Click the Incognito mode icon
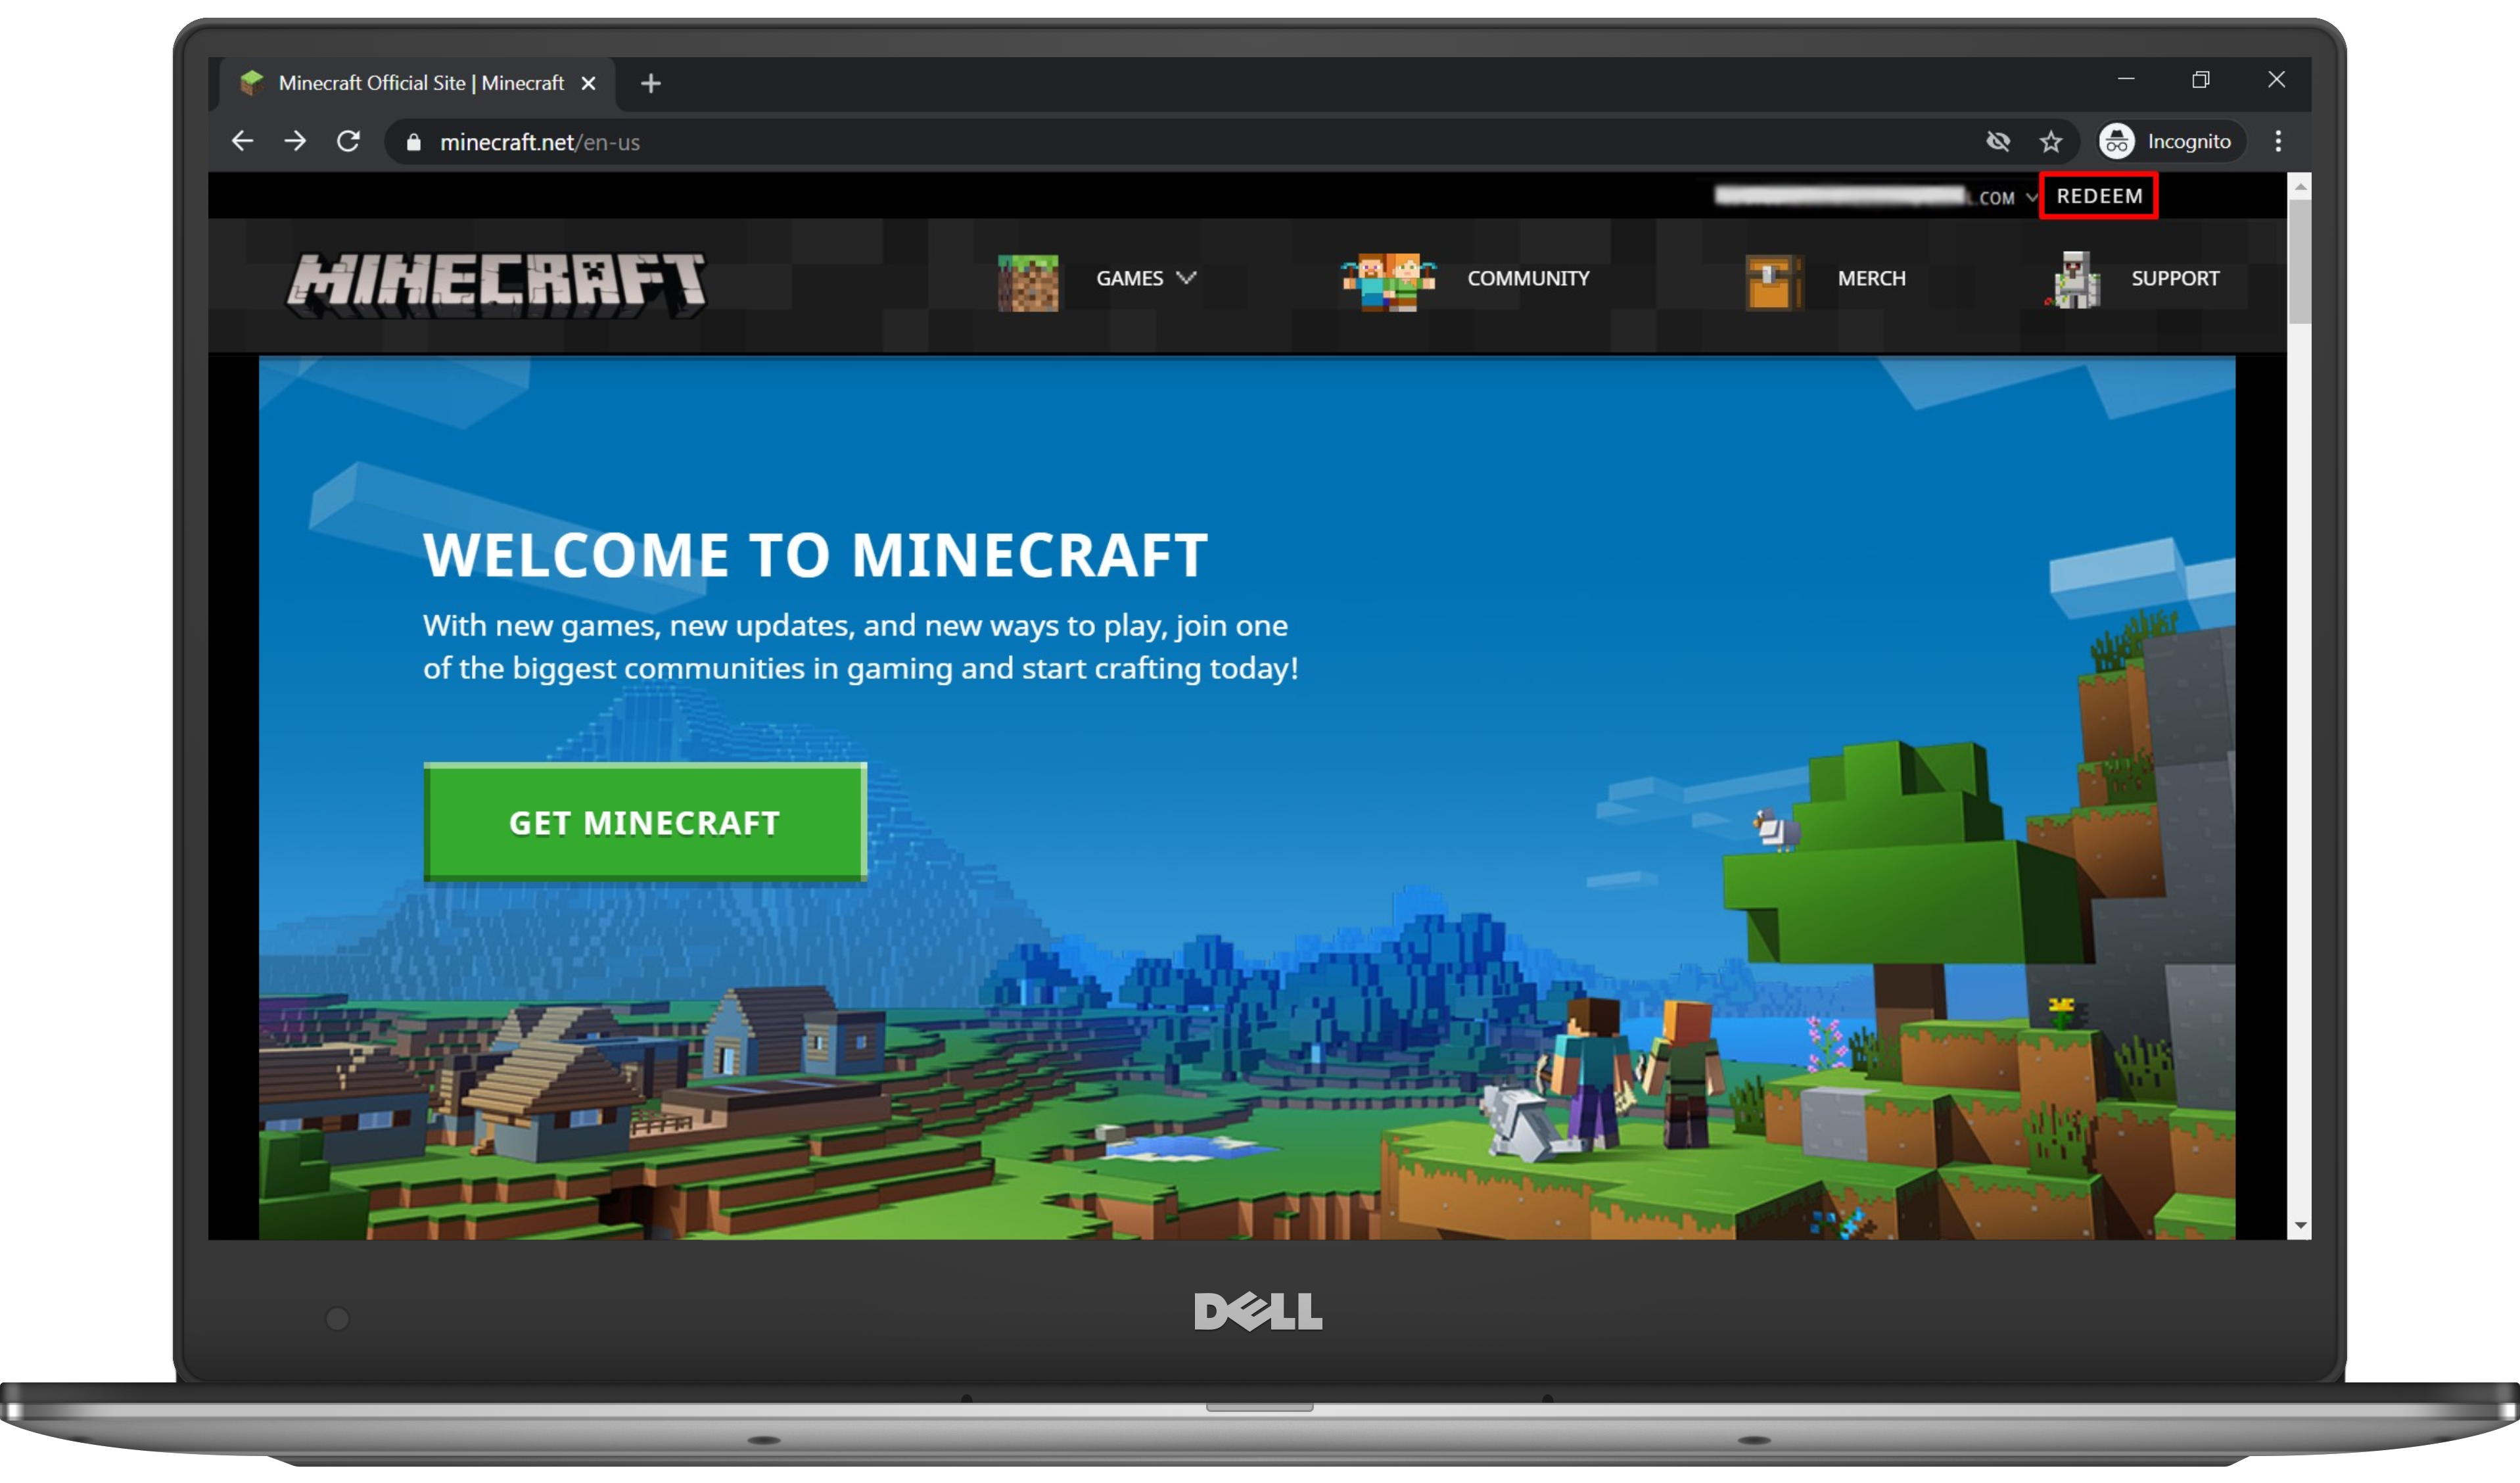Image resolution: width=2520 pixels, height=1483 pixels. pos(2118,141)
